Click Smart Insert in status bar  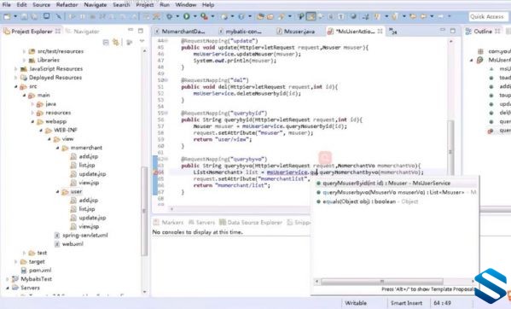(406, 303)
